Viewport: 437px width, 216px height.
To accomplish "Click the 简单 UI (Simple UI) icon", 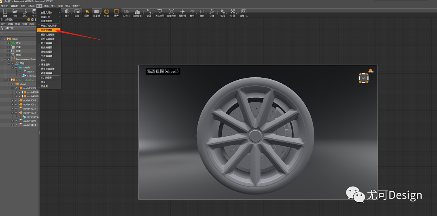I will [x=244, y=12].
